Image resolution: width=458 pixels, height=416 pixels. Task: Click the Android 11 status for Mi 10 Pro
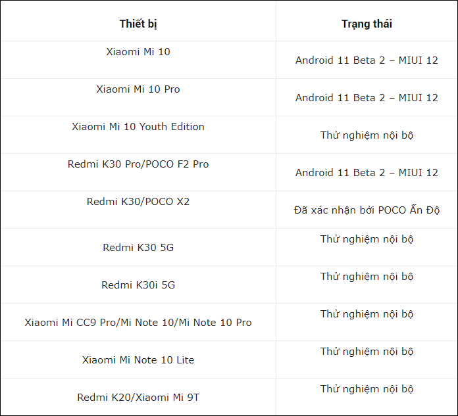367,98
